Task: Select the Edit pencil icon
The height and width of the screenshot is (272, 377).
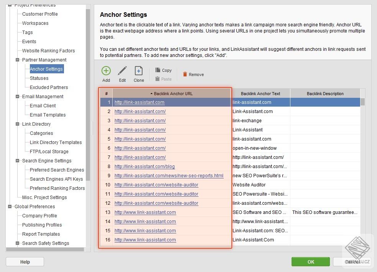Action: click(122, 71)
